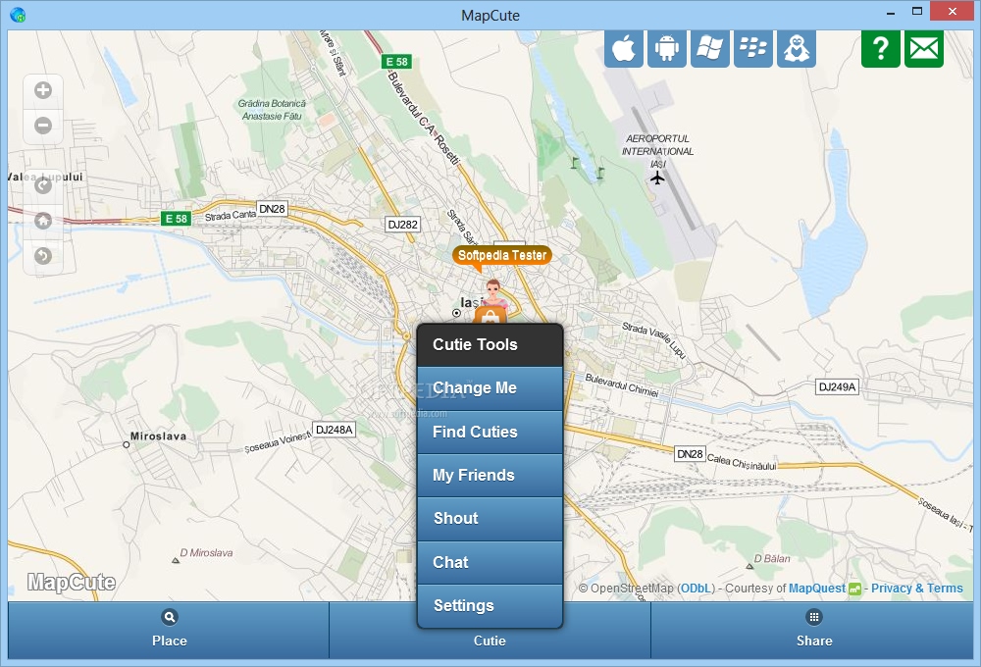Click the DJ249A road label
The image size is (981, 667).
pyautogui.click(x=837, y=386)
